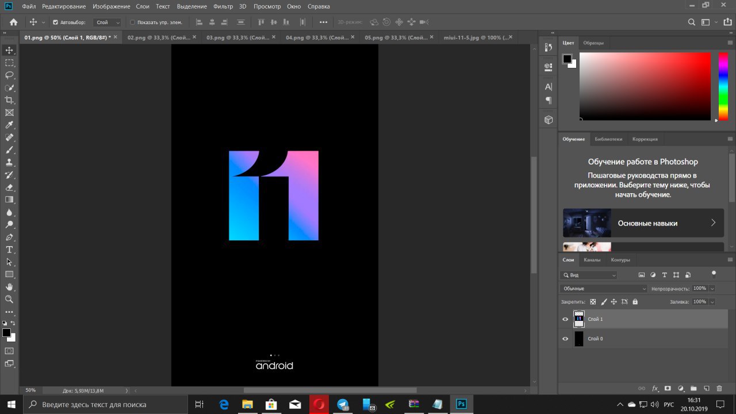736x414 pixels.
Task: Create a new layer group folder
Action: (693, 389)
